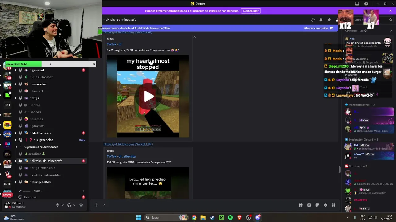396x222 pixels.
Task: Open the GIF picker icon
Action: click(309, 205)
